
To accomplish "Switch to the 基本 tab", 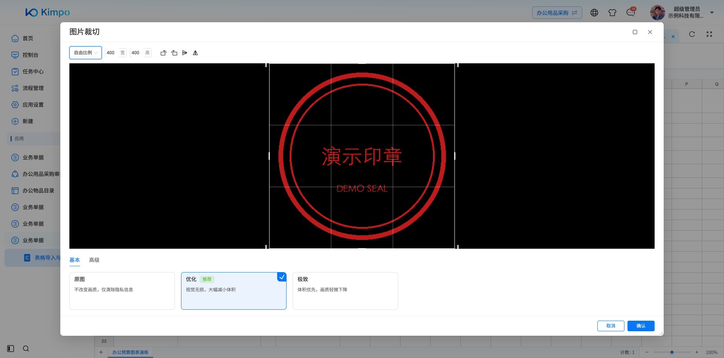I will [x=75, y=260].
